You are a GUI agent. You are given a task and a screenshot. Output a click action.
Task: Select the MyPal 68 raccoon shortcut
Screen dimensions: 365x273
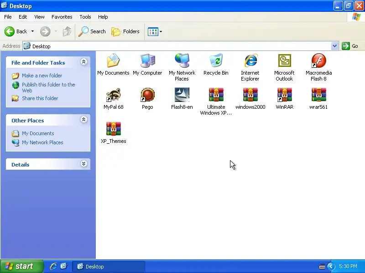113,95
